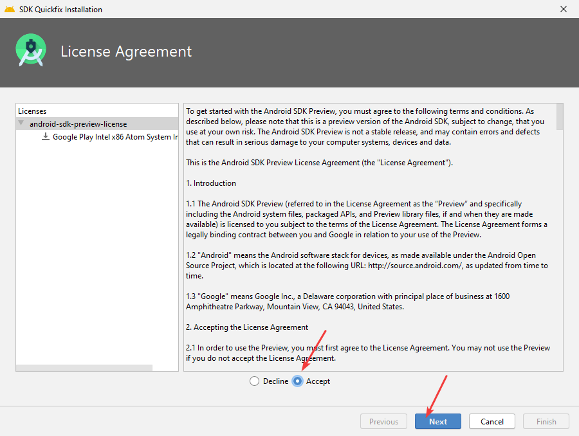
Task: Choose the Accept radio button
Action: click(x=298, y=381)
